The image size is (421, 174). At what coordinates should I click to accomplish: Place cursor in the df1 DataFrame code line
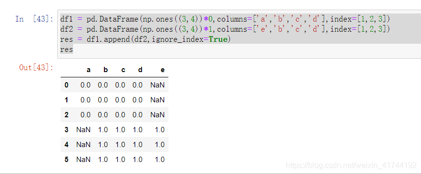(x=225, y=19)
